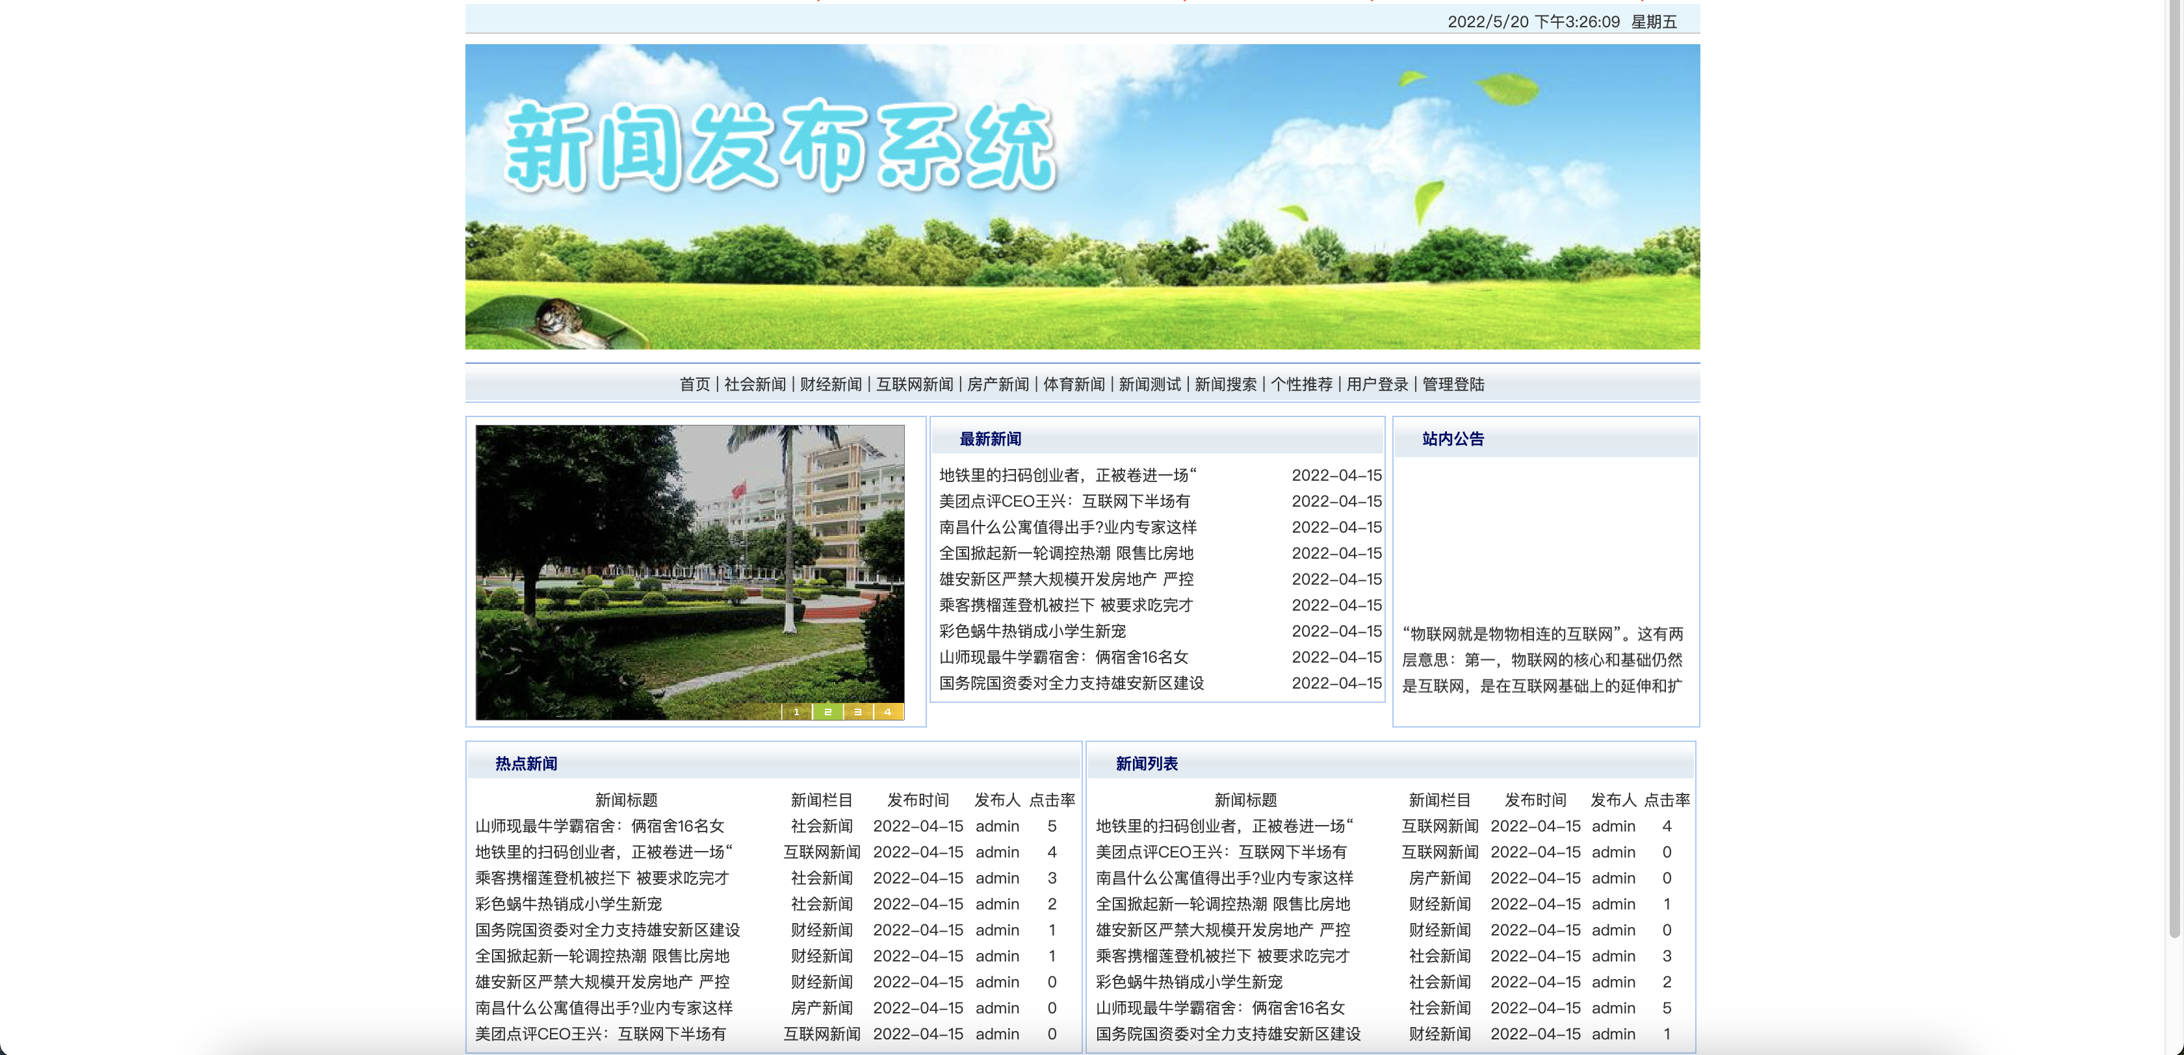Open news list item 南昌什么公寓值得出手

pyautogui.click(x=1224, y=878)
